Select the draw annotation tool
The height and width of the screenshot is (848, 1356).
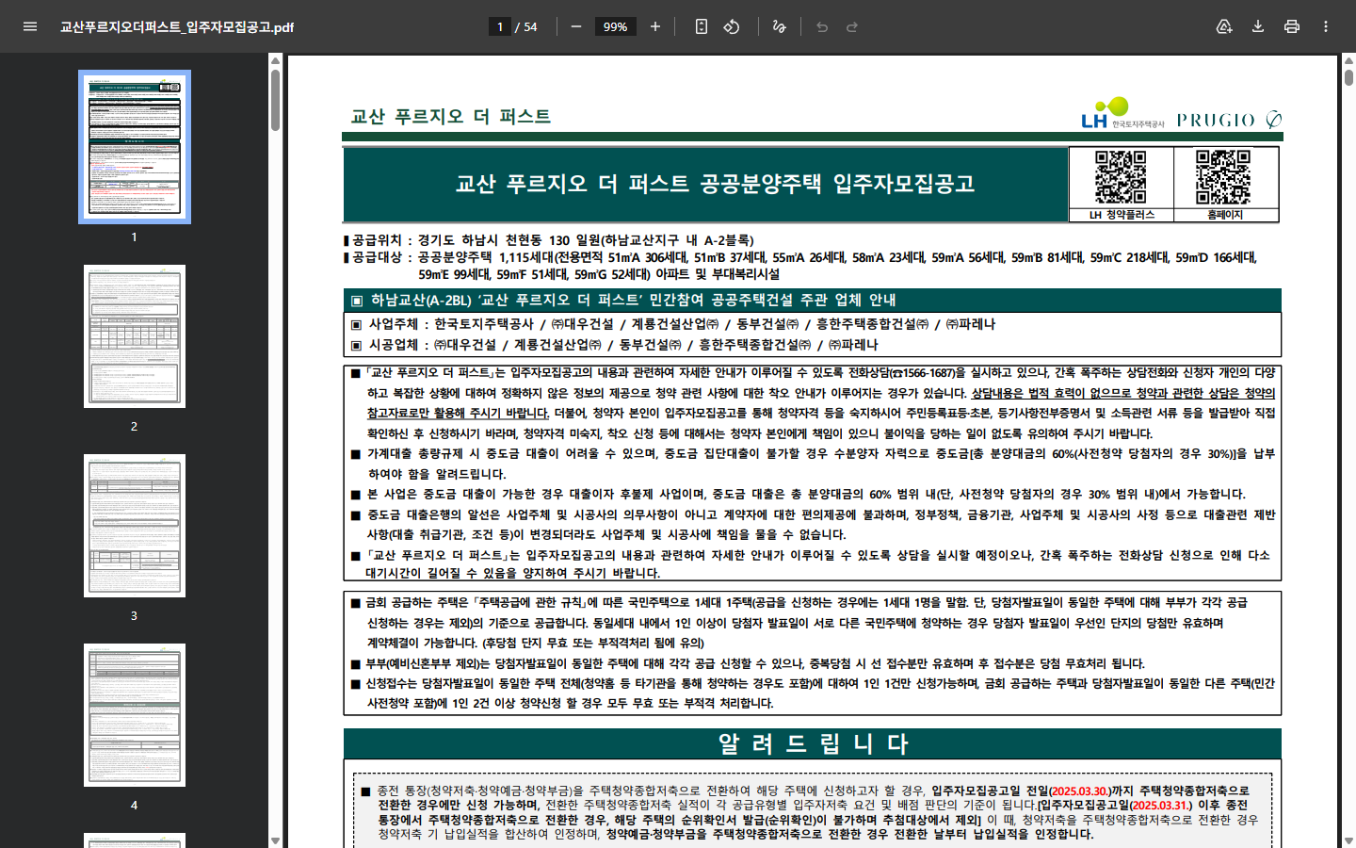tap(779, 26)
